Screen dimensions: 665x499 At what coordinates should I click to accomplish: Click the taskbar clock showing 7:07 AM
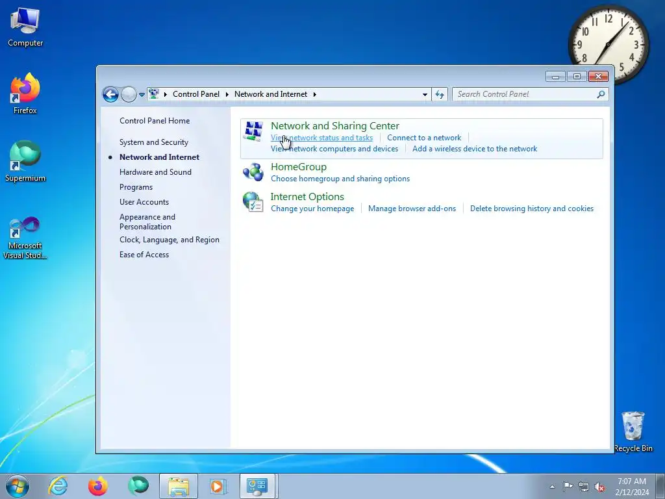click(x=632, y=486)
